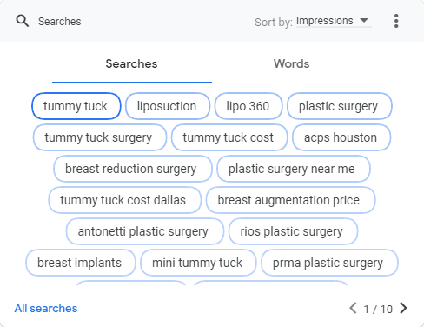
Task: Select the 'tummy tuck cost' chip
Action: [x=229, y=137]
